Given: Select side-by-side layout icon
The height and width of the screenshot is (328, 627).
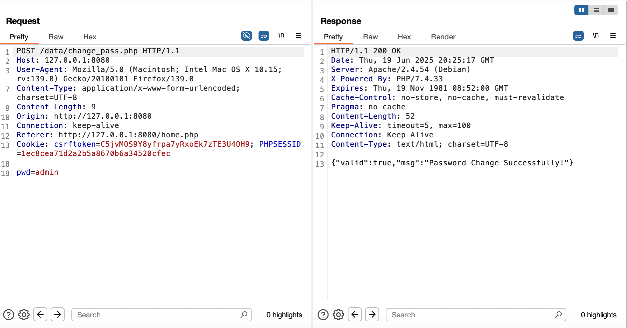Looking at the screenshot, I should click(581, 10).
